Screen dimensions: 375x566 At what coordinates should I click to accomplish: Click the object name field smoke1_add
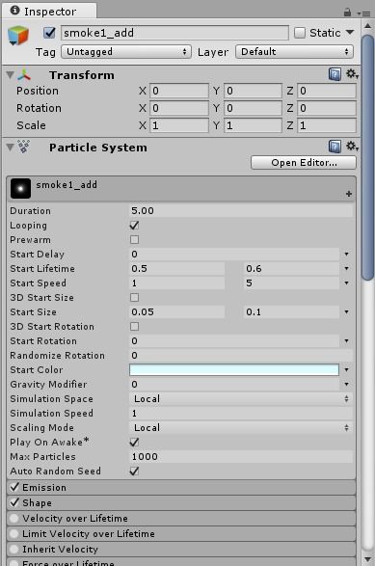(174, 33)
